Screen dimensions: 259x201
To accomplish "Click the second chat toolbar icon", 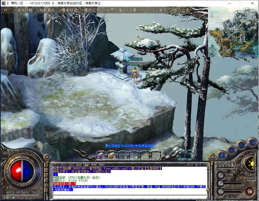I will coord(64,165).
